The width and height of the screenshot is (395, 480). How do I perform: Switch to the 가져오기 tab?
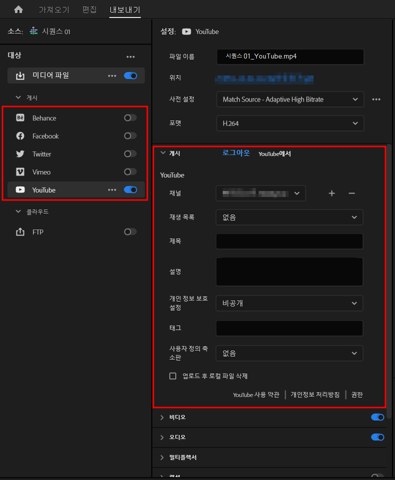point(54,10)
